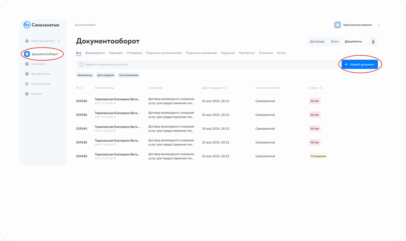Image resolution: width=406 pixels, height=241 pixels.
Task: Click the Сценарии sidebar icon
Action: click(27, 64)
